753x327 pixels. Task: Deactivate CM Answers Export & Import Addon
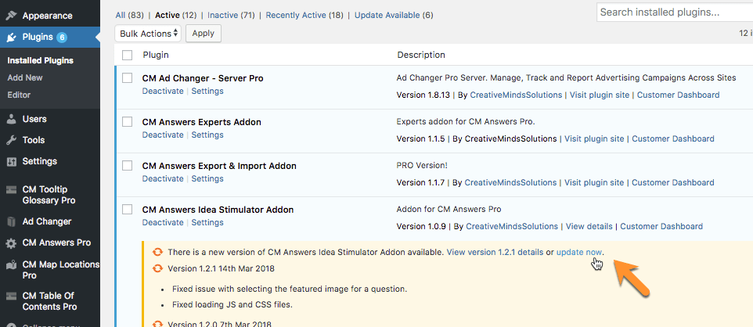(163, 178)
